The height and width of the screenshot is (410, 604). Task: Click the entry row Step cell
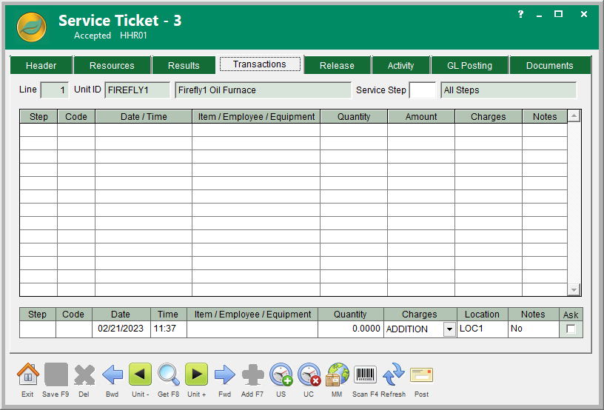[x=38, y=329]
